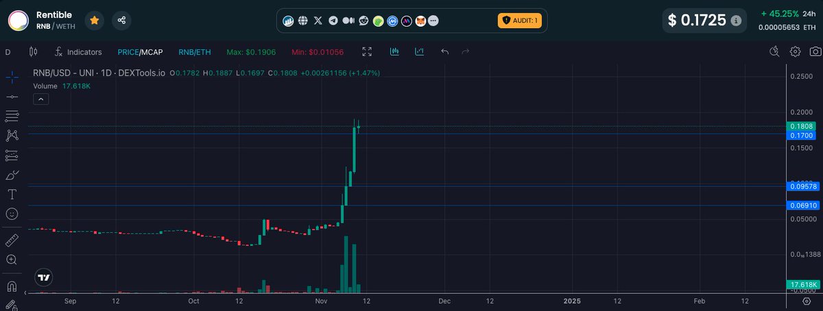
Task: Toggle the trades-on-chart wave icon
Action: [x=395, y=52]
